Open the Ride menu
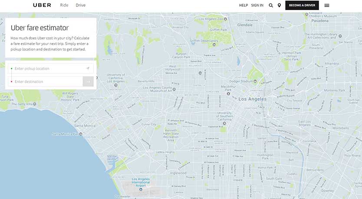The height and width of the screenshot is (199, 362). coord(64,5)
